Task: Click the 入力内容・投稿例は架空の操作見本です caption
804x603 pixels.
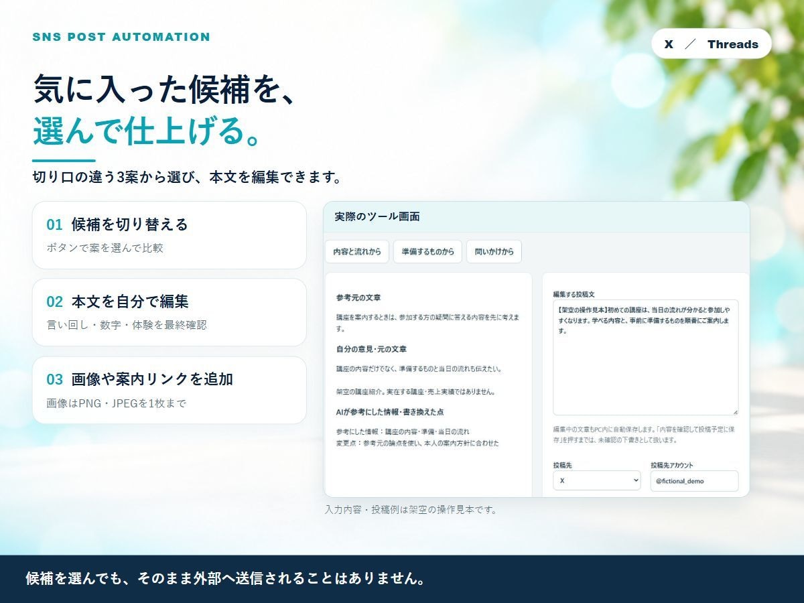Action: (411, 509)
